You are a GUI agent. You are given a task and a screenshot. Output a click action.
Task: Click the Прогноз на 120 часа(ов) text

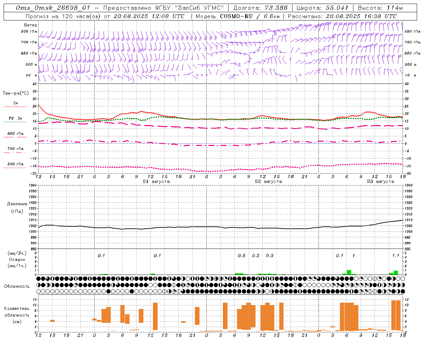coord(63,16)
